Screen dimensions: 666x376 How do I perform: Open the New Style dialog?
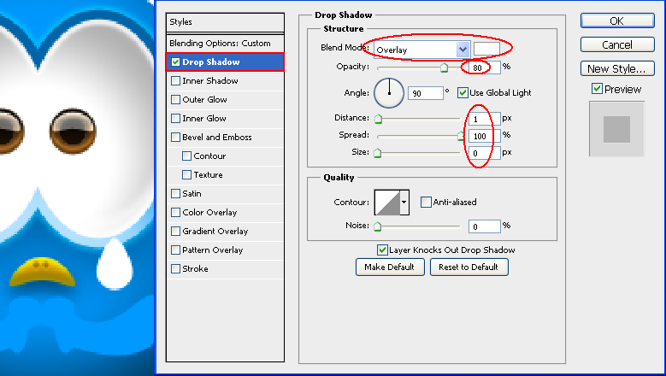617,68
